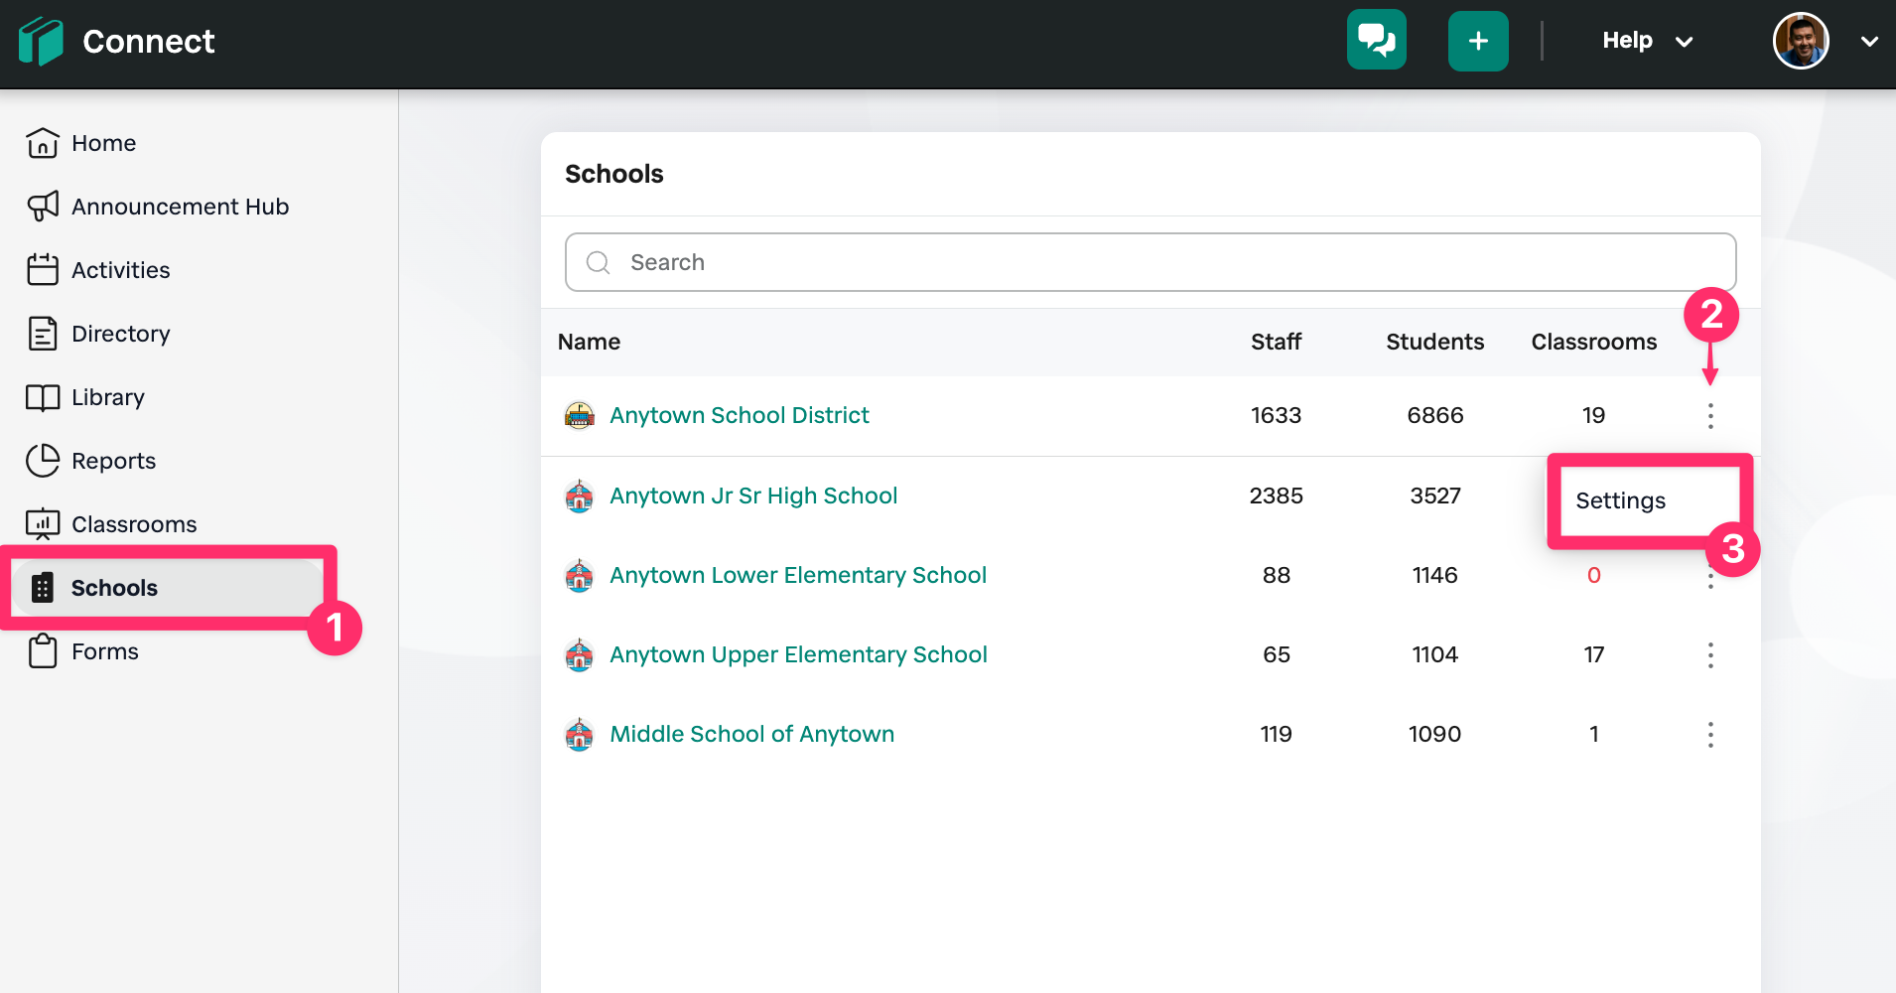Viewport: 1896px width, 993px height.
Task: Open Announcement Hub megaphone icon
Action: point(43,207)
